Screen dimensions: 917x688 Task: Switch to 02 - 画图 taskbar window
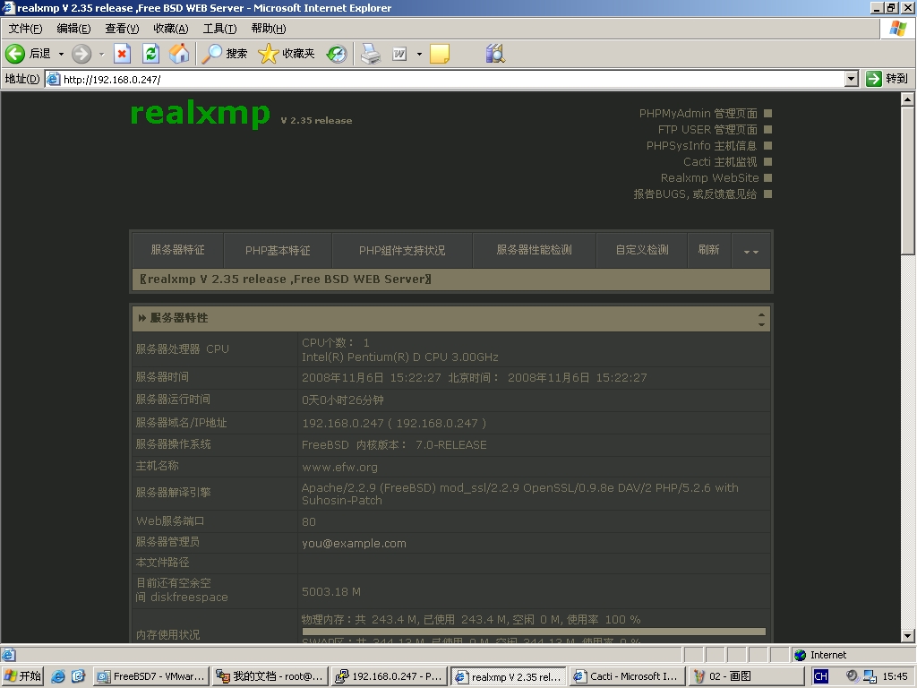[746, 676]
